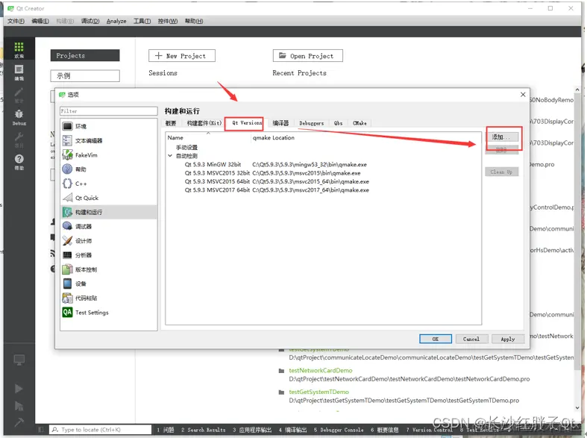
Task: Click the Build hammer icon
Action: click(19, 422)
